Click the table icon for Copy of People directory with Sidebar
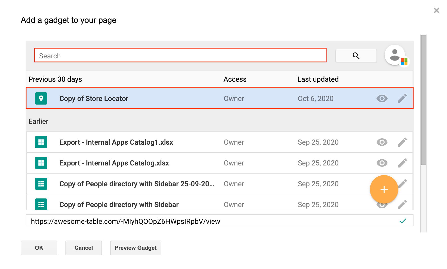The width and height of the screenshot is (447, 269). tap(41, 205)
